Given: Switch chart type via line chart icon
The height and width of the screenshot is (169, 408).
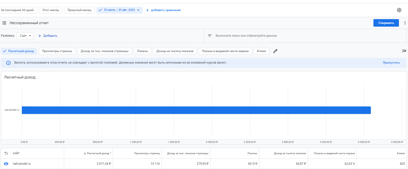Looking at the screenshot, I should click(x=404, y=51).
